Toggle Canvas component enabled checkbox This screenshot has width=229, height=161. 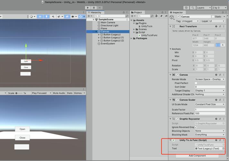177,75
